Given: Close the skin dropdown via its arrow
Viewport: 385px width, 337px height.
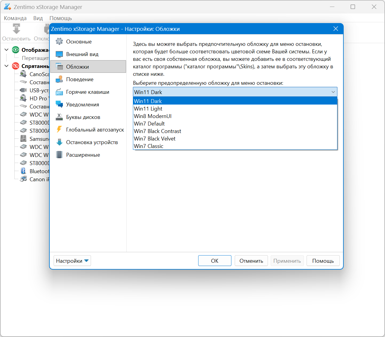Looking at the screenshot, I should [333, 92].
